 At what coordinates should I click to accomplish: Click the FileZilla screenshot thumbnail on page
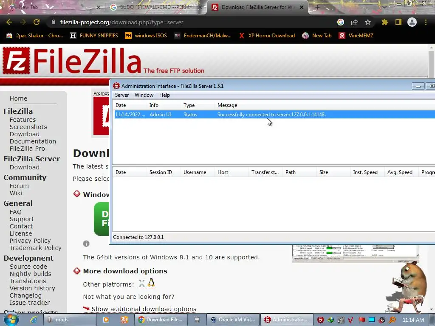(x=355, y=254)
